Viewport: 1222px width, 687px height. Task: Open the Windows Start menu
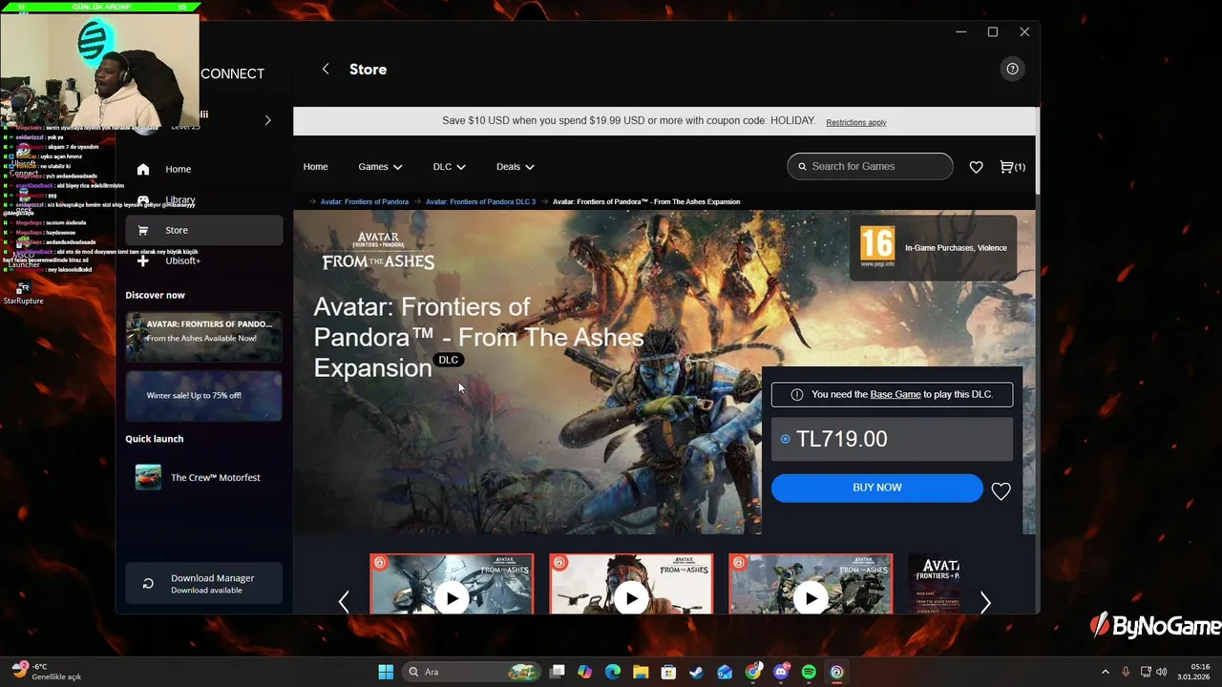coord(386,672)
